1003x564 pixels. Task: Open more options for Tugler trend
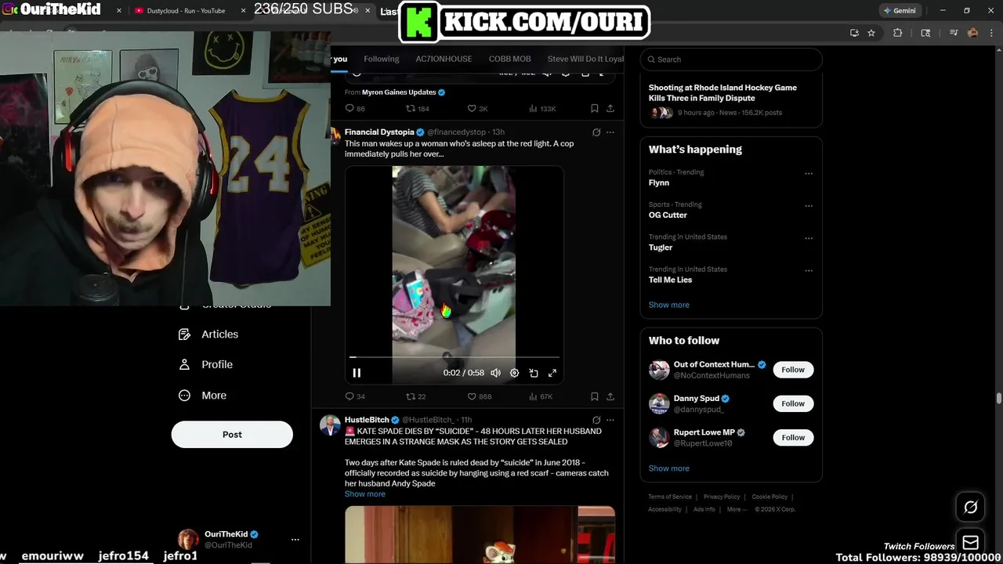(809, 238)
